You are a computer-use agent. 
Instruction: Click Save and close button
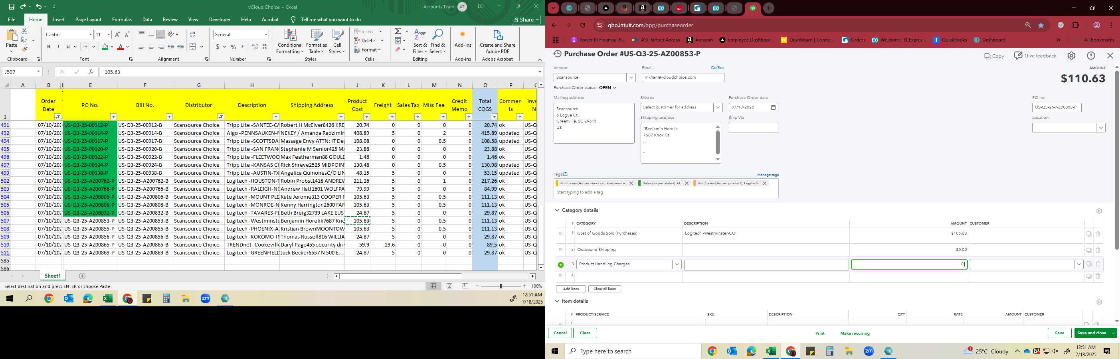pyautogui.click(x=1091, y=333)
